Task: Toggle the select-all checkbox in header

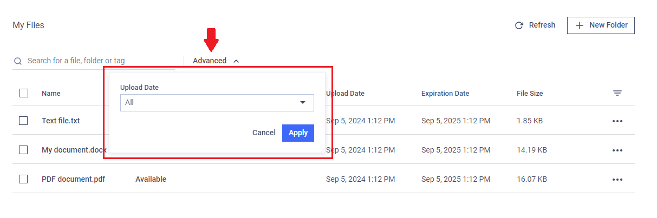Action: click(24, 93)
